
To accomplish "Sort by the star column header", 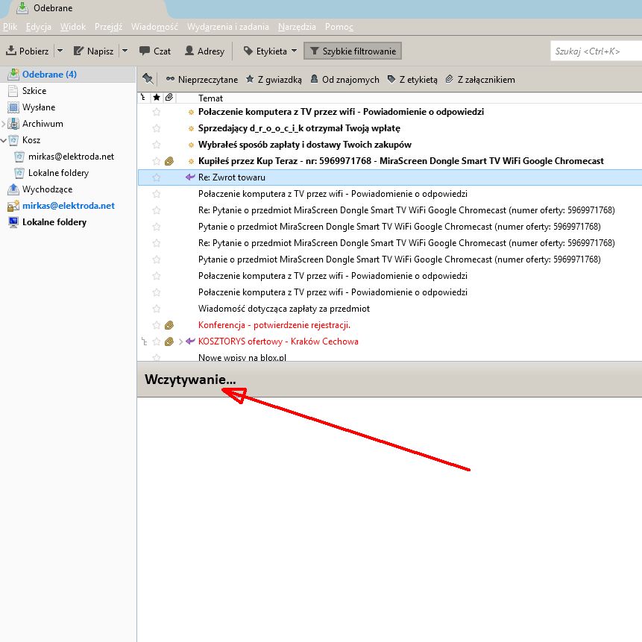I will (x=157, y=98).
